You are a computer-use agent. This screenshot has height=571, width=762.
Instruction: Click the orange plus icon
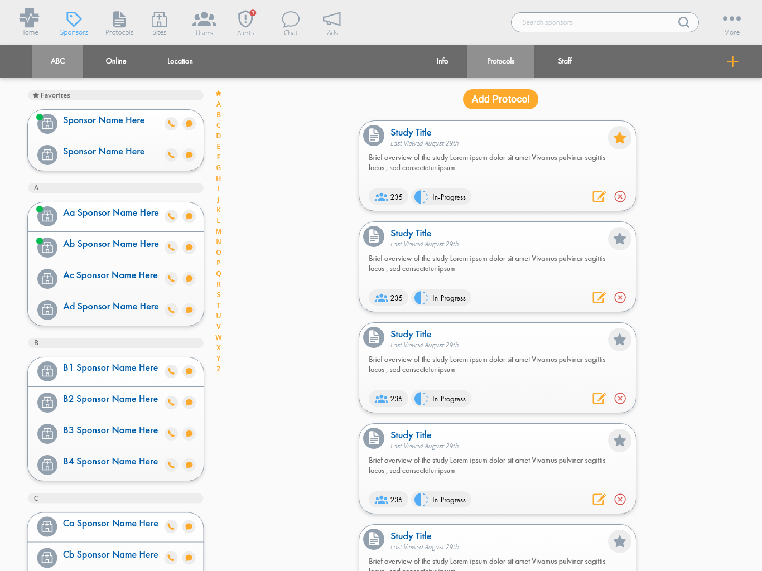pyautogui.click(x=732, y=61)
